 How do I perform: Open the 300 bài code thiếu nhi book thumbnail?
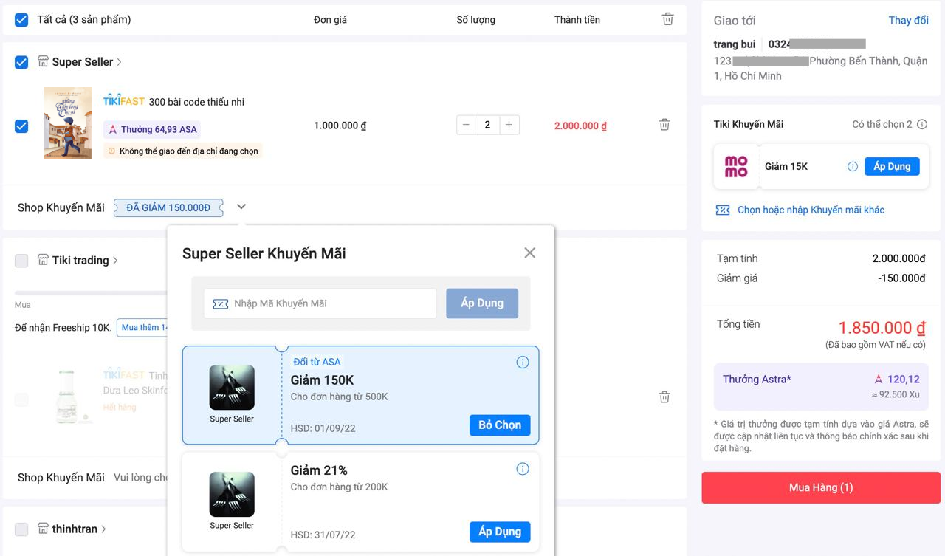[68, 123]
